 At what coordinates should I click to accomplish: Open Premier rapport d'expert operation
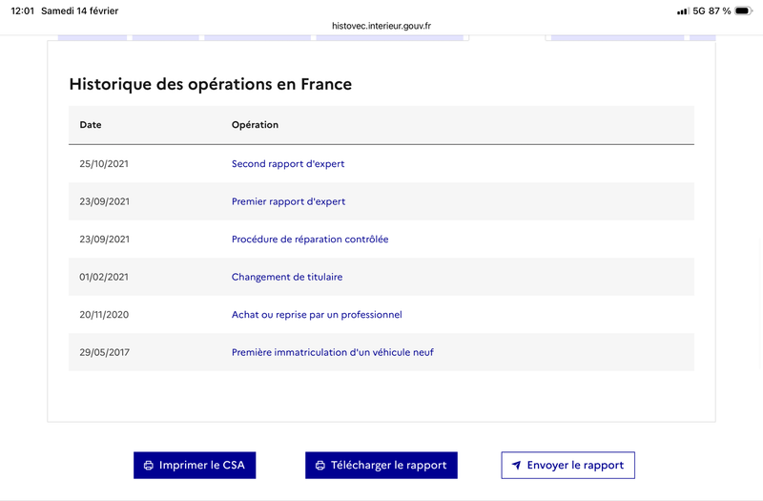click(289, 201)
